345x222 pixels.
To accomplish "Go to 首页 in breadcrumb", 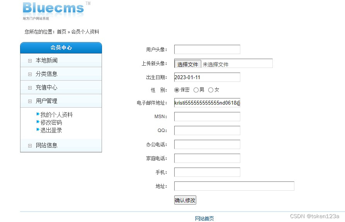I will [61, 32].
